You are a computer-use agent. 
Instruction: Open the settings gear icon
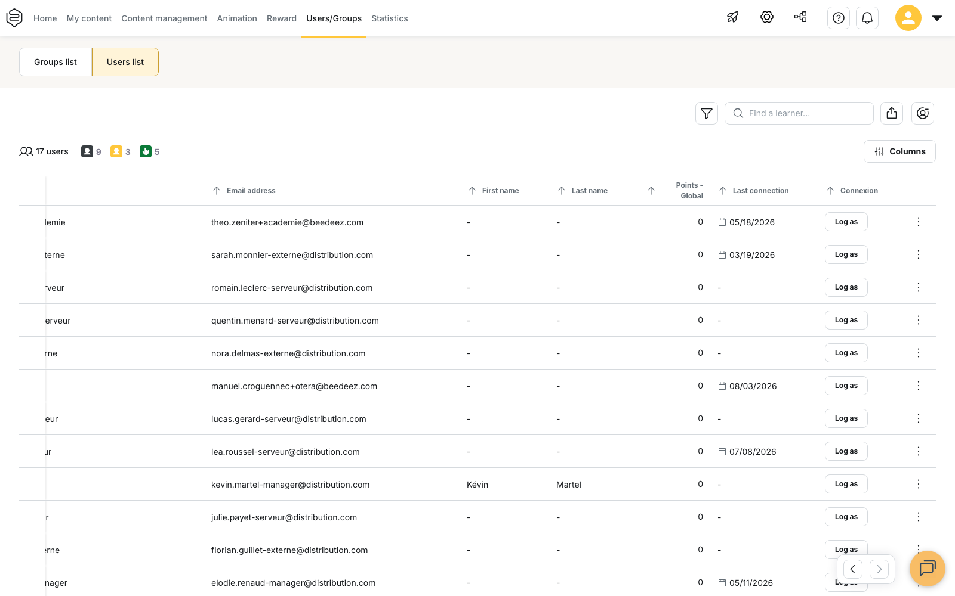pyautogui.click(x=767, y=18)
